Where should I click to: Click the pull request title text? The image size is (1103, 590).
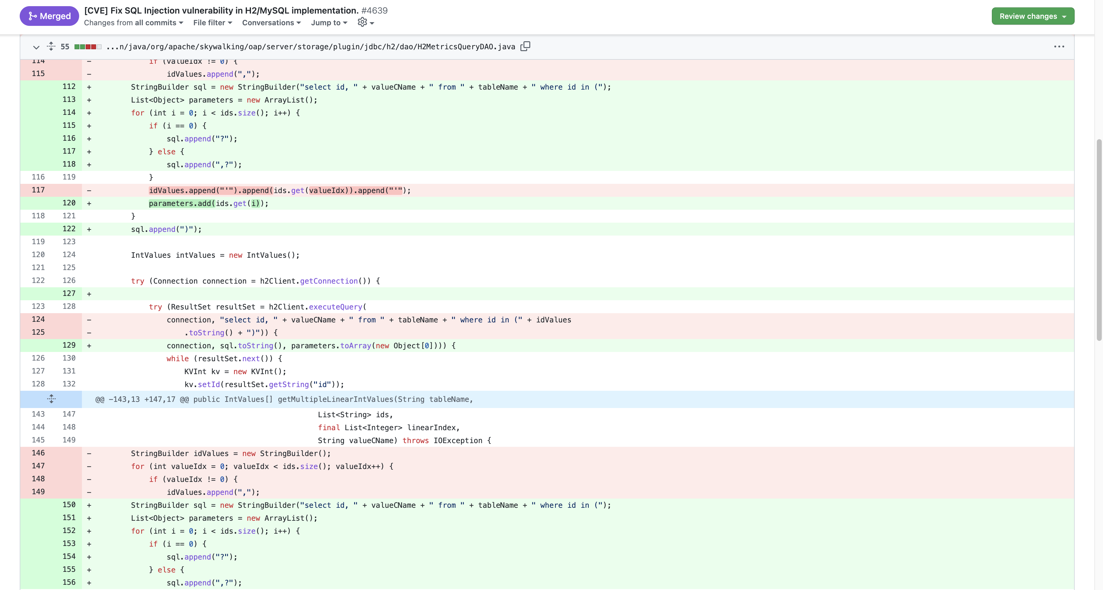221,10
